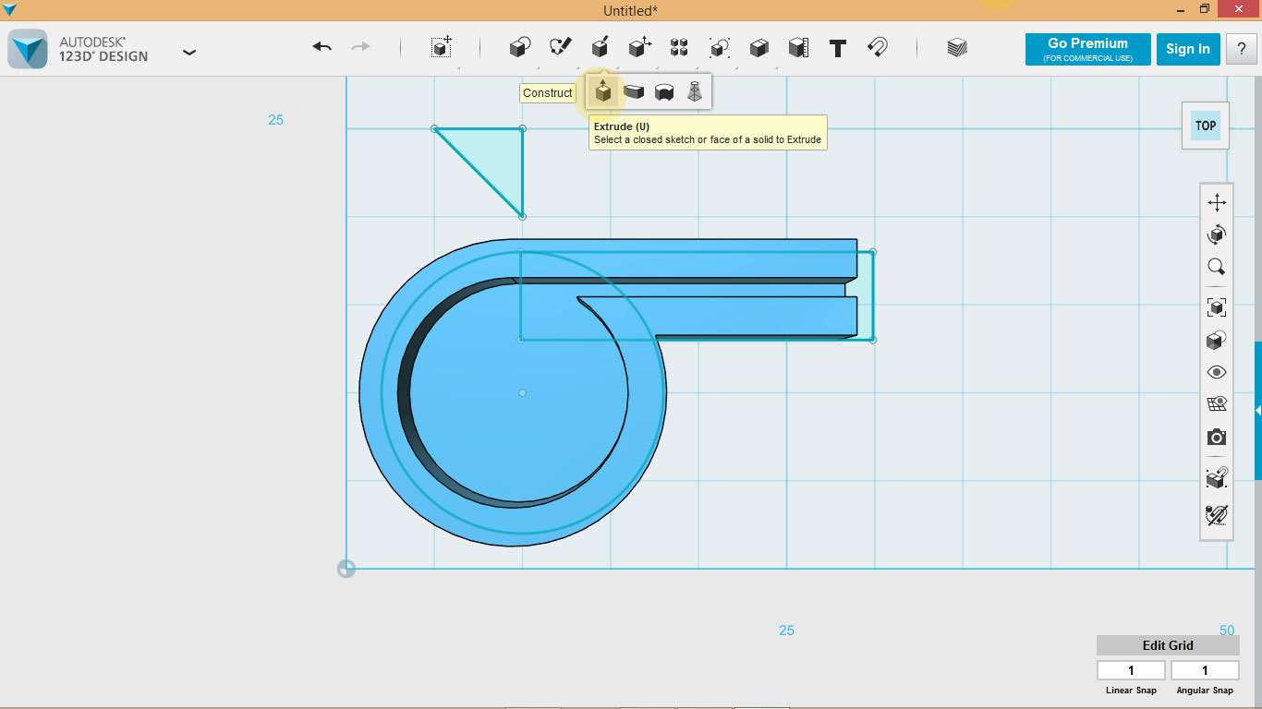
Task: Click the Materials layered icon on toolbar
Action: 957,48
